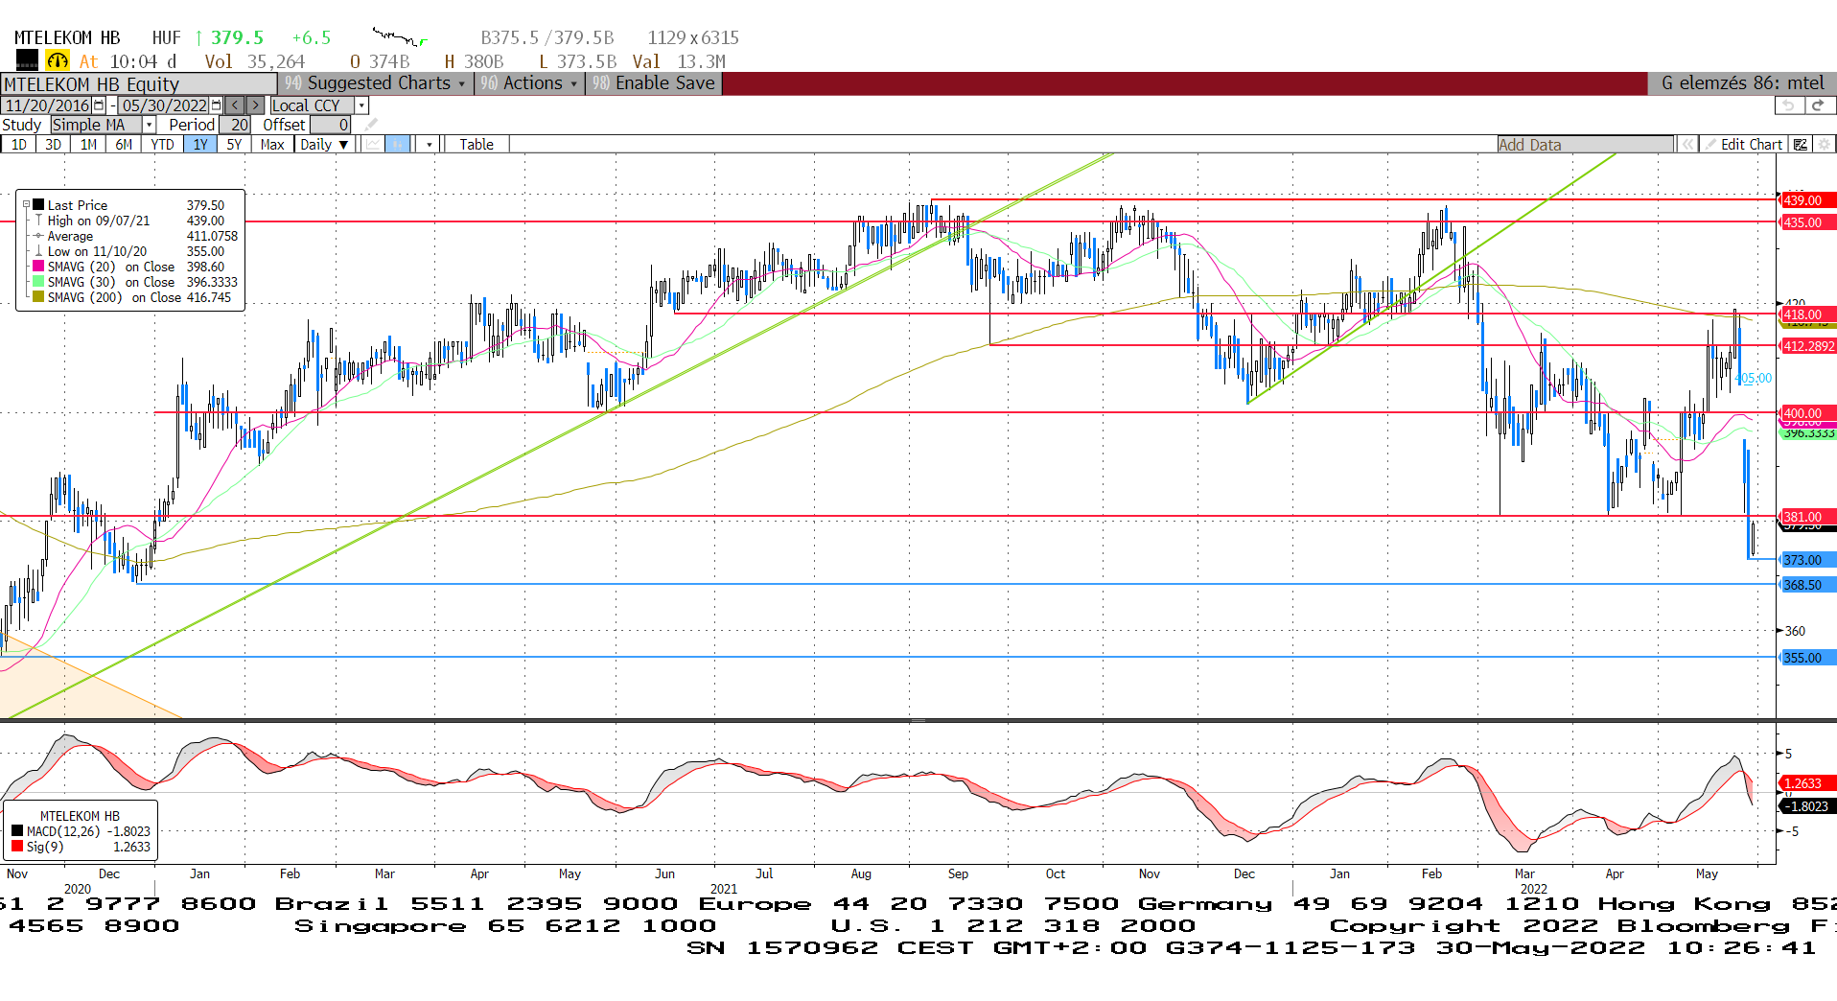
Task: Click the Low on 11/10/20 marker icon
Action: pyautogui.click(x=38, y=251)
